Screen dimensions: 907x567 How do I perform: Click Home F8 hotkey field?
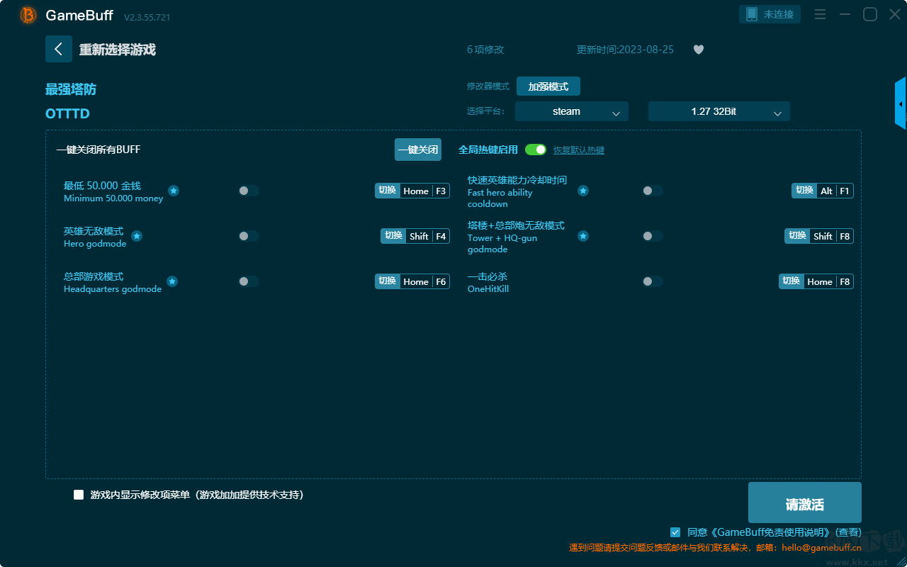(x=828, y=281)
